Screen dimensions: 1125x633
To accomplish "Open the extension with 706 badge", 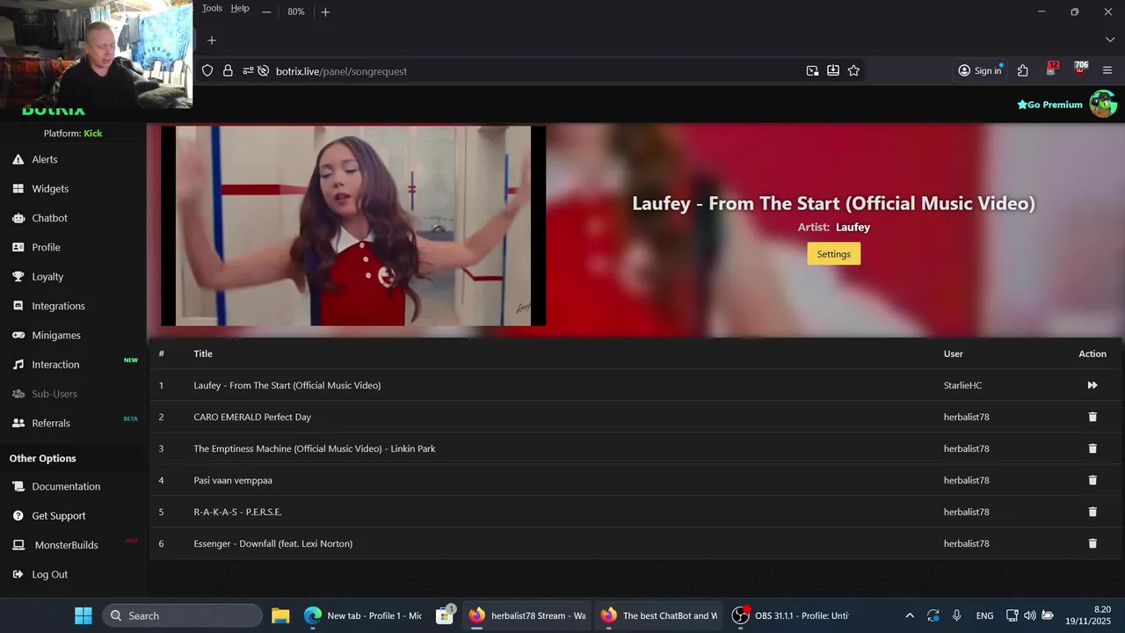I will (1080, 69).
